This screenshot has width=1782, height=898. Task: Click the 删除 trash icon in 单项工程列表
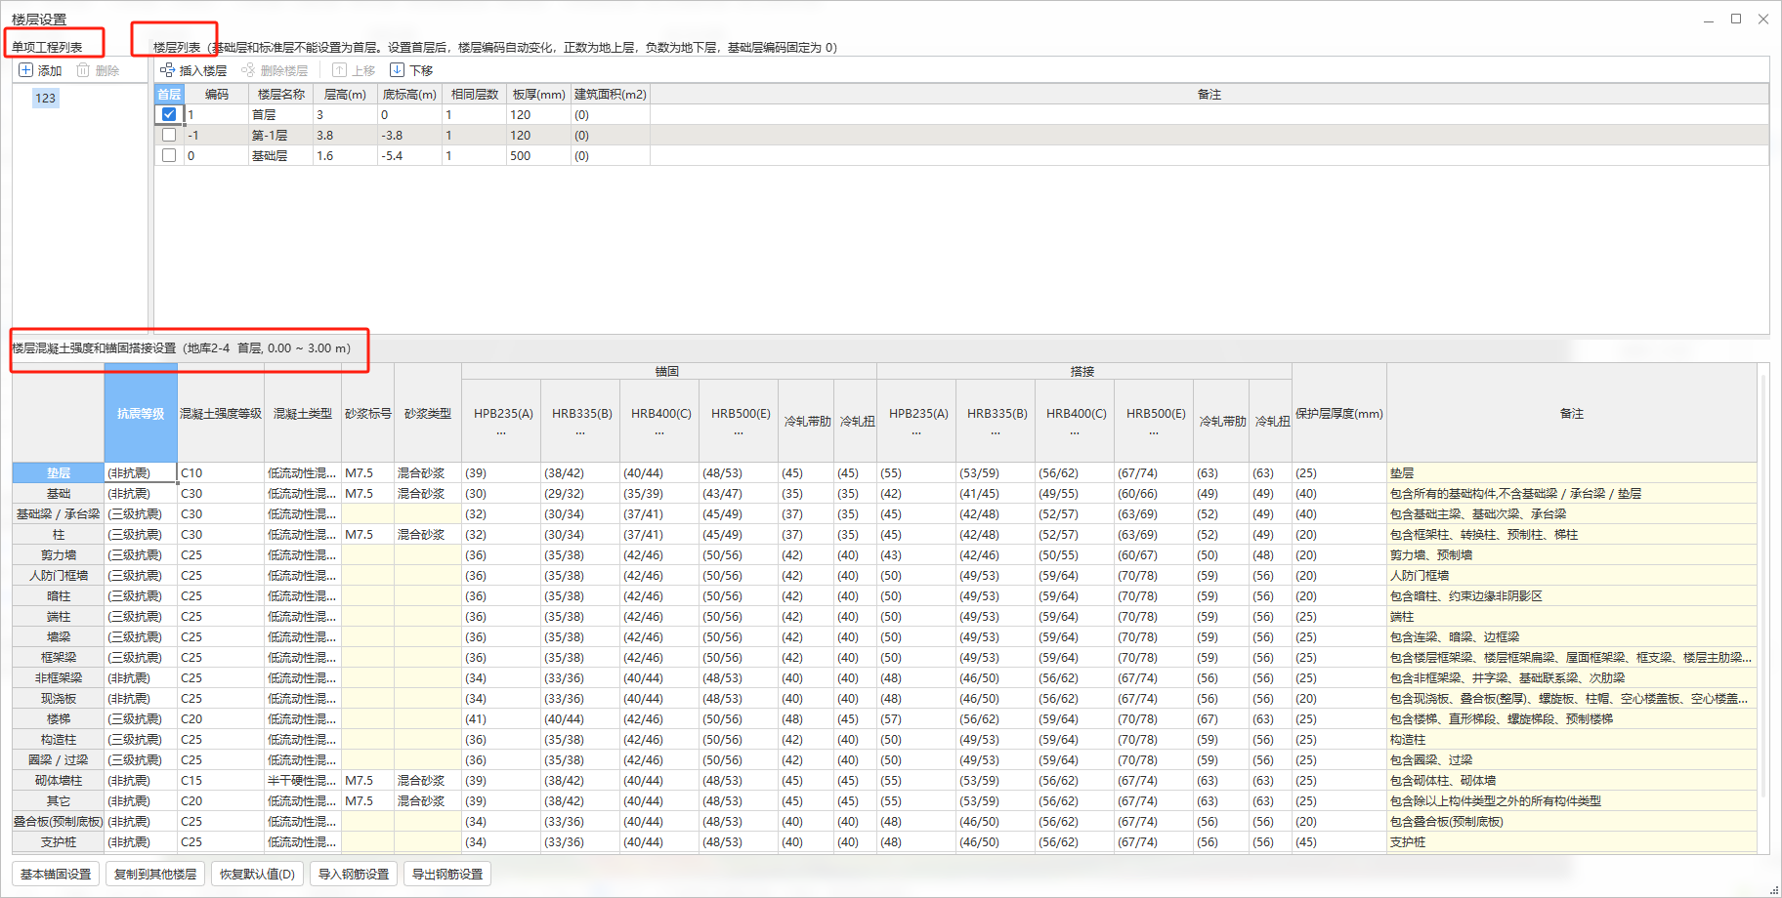pos(83,70)
